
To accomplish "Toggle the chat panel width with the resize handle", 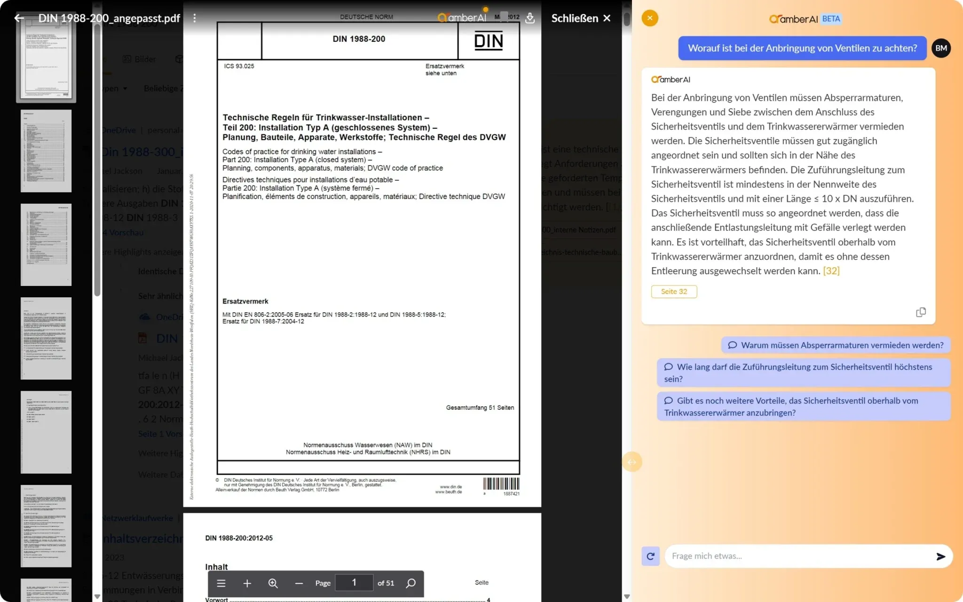I will 631,462.
